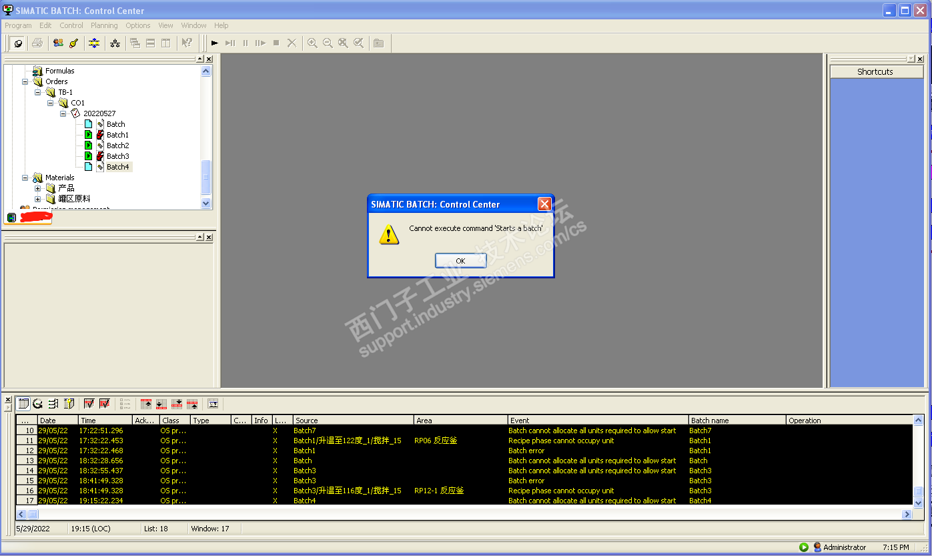Select Batch4 in the orders tree
The image size is (932, 556).
[118, 167]
